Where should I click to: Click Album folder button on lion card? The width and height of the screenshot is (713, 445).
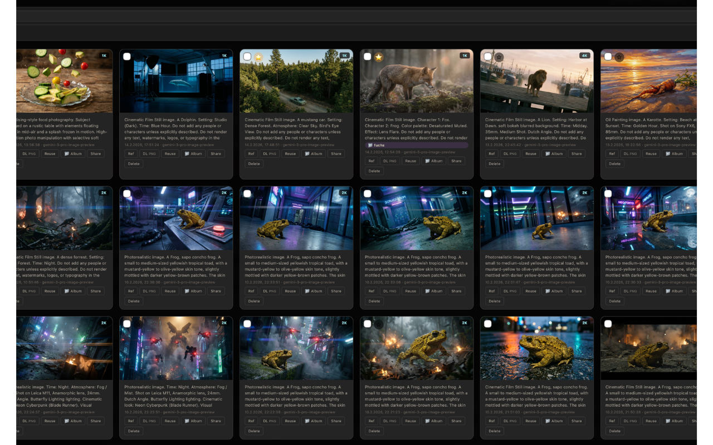click(x=554, y=154)
